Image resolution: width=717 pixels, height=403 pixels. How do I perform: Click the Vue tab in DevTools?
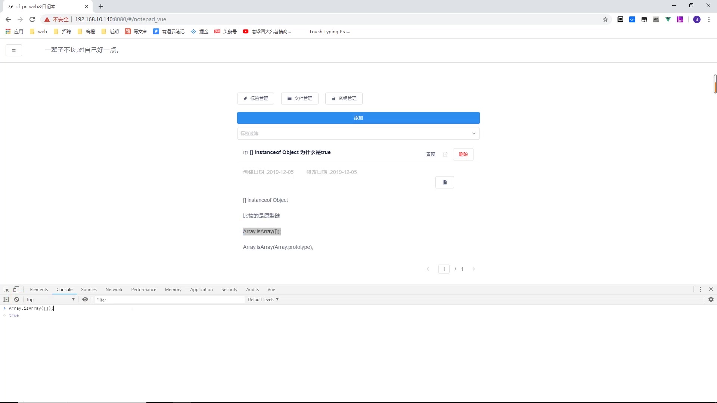(x=271, y=289)
